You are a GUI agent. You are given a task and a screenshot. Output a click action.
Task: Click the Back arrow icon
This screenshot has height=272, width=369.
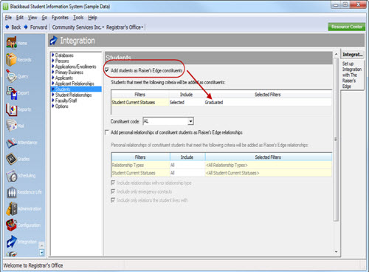[x=7, y=27]
